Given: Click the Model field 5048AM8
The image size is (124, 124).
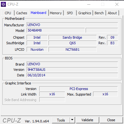Looking at the screenshot, I should tap(56, 30).
